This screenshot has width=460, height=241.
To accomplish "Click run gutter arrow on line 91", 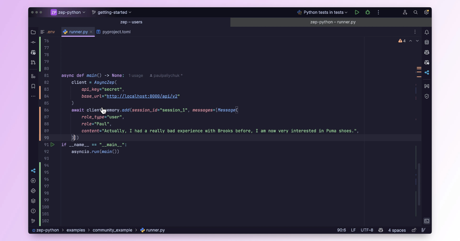I will 53,145.
